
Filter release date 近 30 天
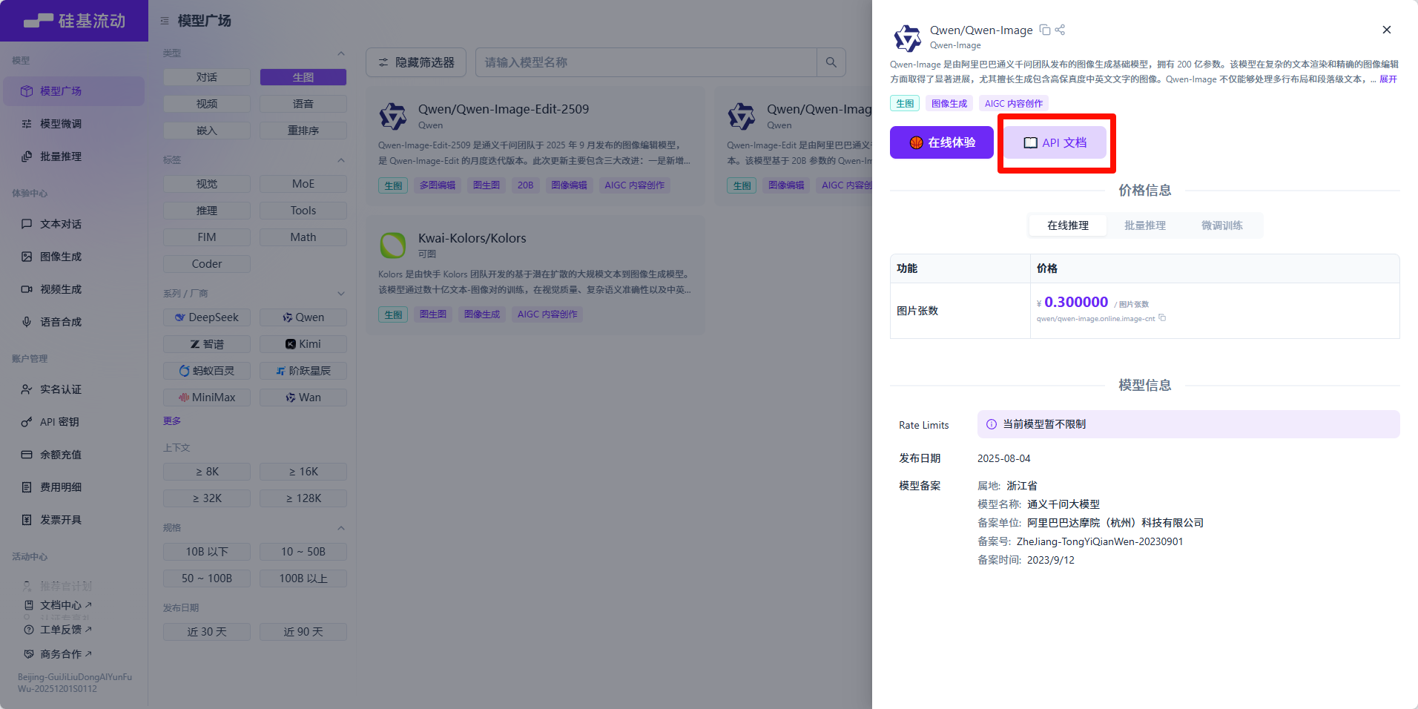(x=207, y=632)
